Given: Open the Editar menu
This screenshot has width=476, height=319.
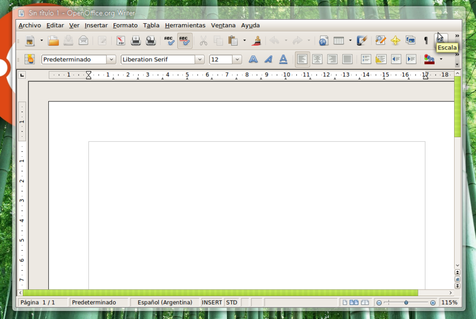Looking at the screenshot, I should [x=55, y=26].
